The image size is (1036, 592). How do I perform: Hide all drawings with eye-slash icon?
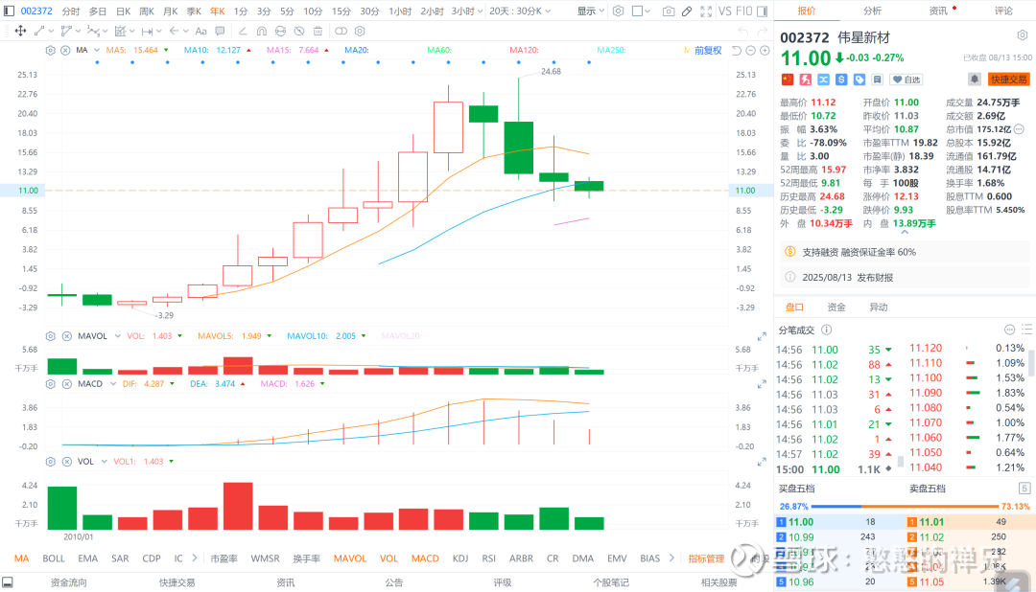click(299, 31)
